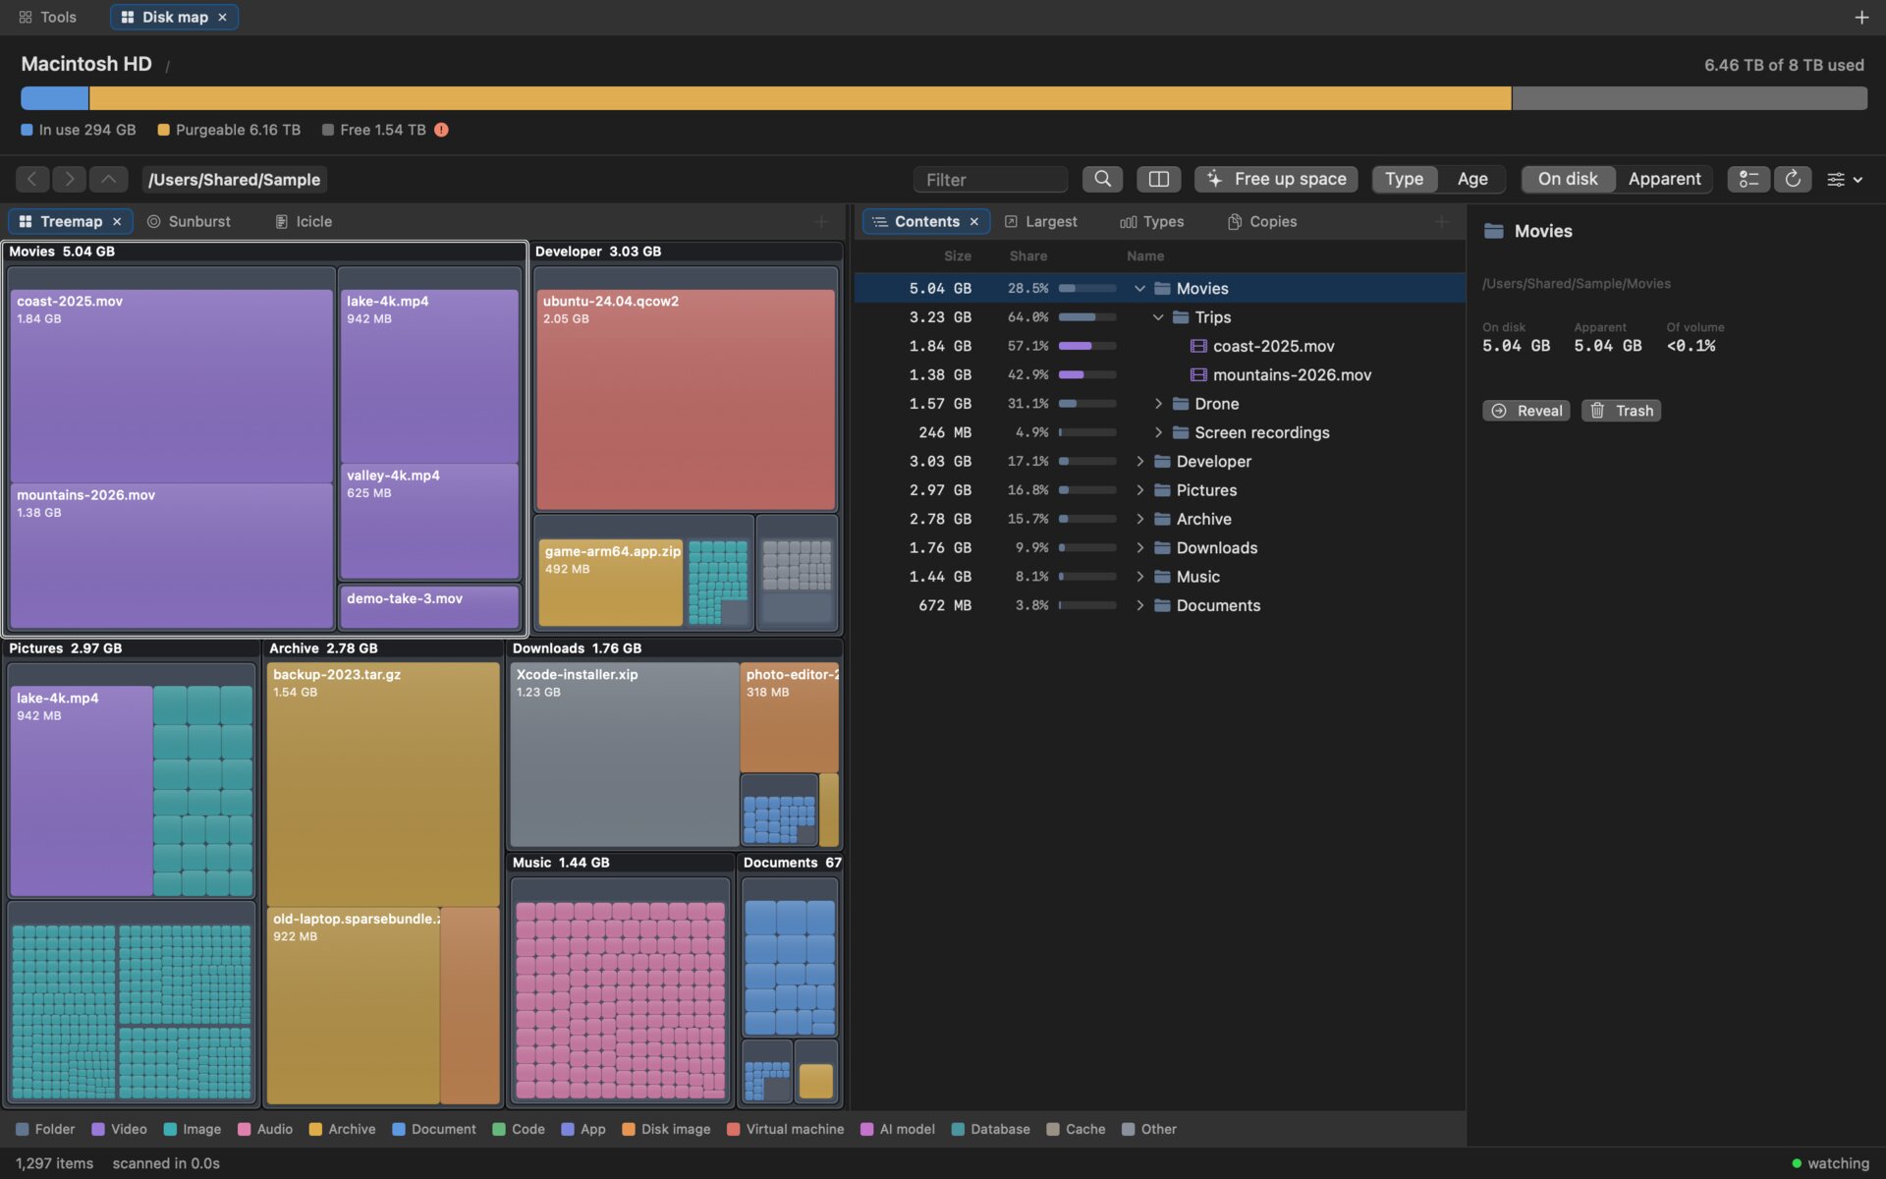Close the Treemap panel tab
Image resolution: width=1886 pixels, height=1179 pixels.
point(117,221)
